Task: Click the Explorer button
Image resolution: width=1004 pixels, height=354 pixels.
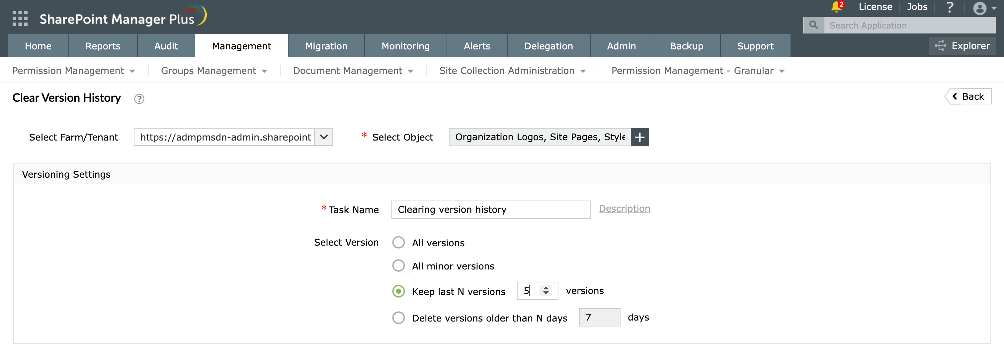Action: click(962, 46)
